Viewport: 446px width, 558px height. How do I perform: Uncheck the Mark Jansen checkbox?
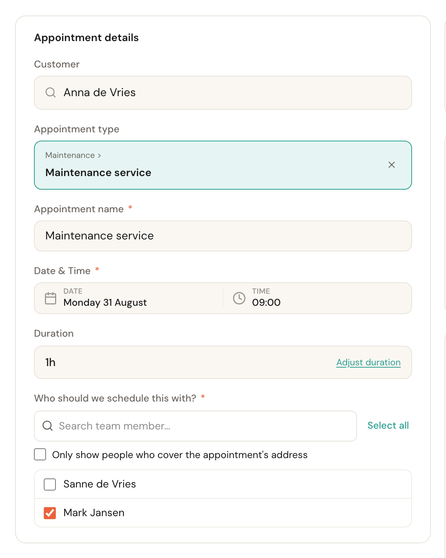click(50, 513)
